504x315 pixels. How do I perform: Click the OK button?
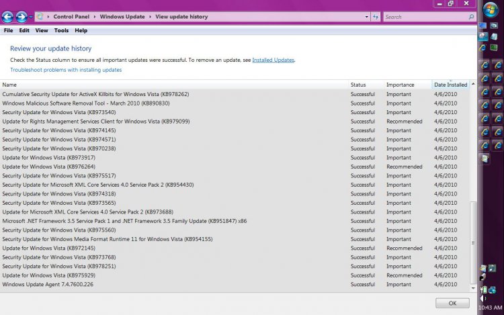click(452, 303)
